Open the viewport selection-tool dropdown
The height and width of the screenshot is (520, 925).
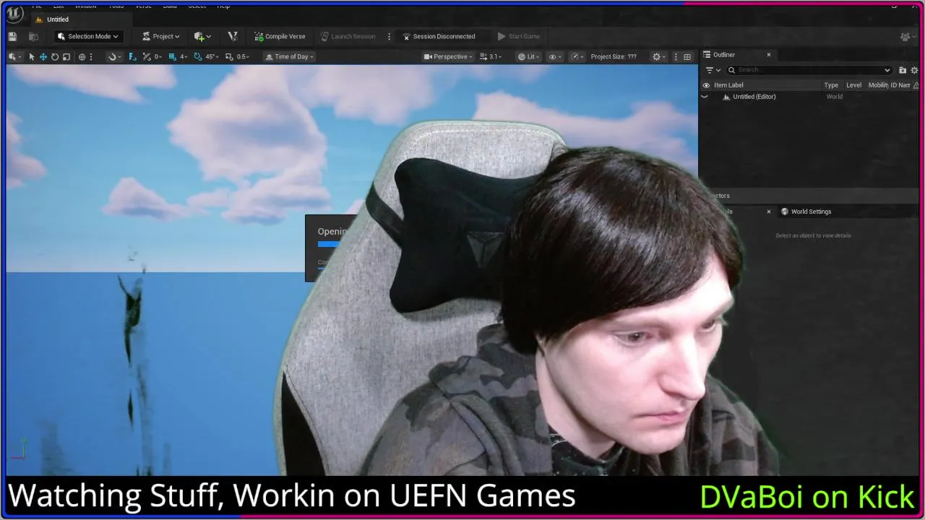coord(14,56)
